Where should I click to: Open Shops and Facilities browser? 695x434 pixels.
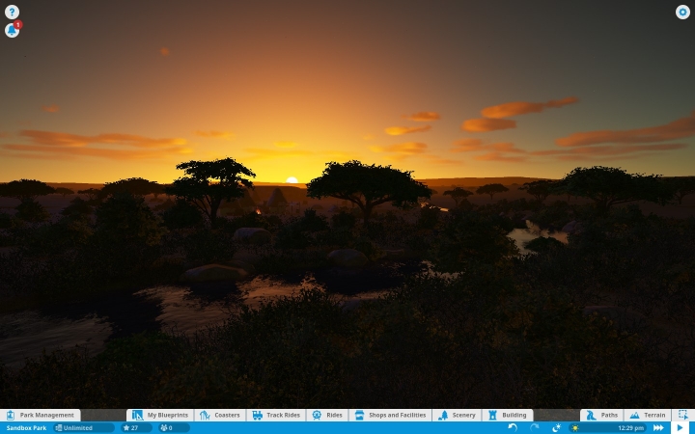(391, 415)
